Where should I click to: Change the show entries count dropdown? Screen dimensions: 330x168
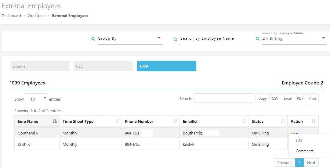pyautogui.click(x=36, y=99)
